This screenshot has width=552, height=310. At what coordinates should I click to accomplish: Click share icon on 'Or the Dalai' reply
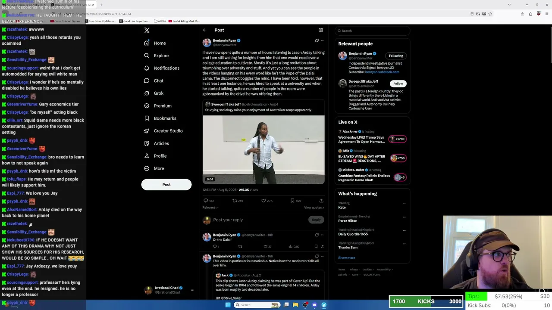323,247
